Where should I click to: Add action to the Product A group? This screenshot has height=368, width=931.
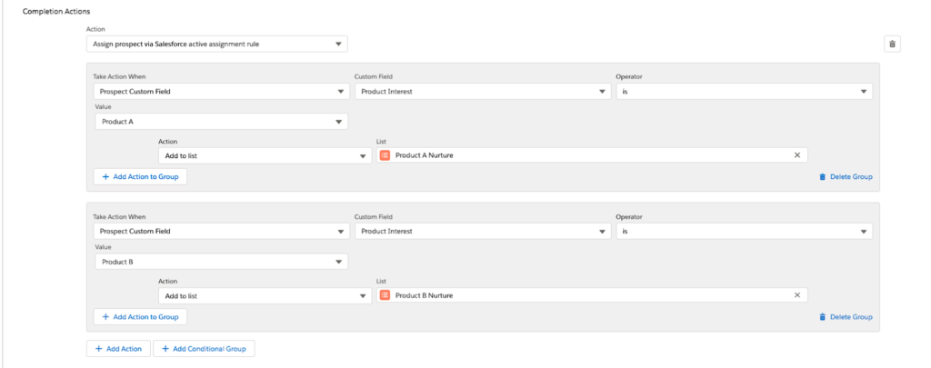pyautogui.click(x=140, y=177)
